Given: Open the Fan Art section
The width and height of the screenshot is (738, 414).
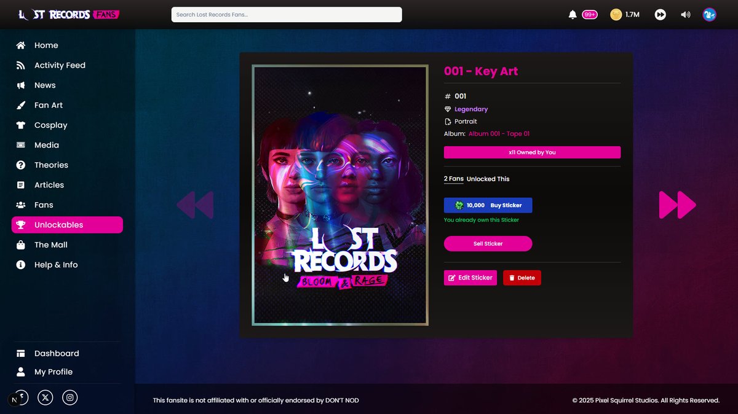Looking at the screenshot, I should (67, 105).
